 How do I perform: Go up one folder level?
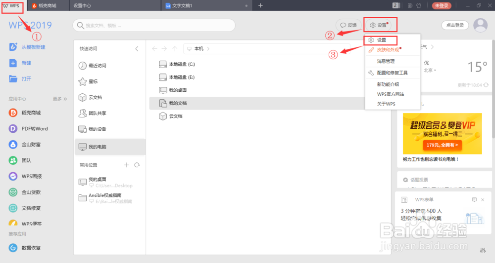175,48
